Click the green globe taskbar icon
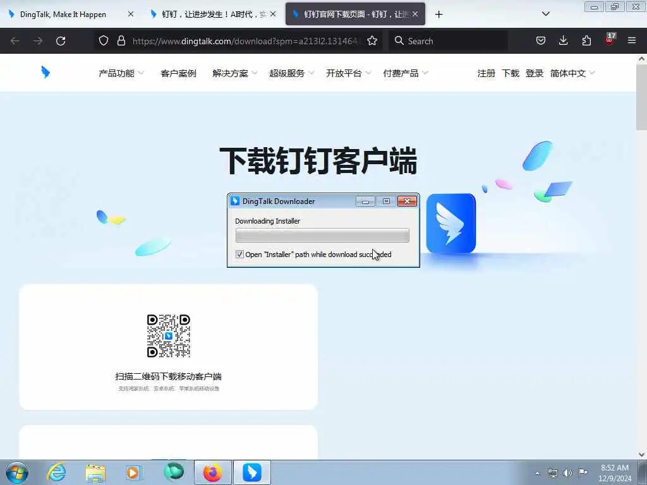Screen dimensions: 647x485 (x=173, y=472)
